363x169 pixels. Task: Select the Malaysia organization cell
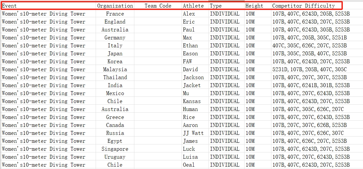click(115, 70)
